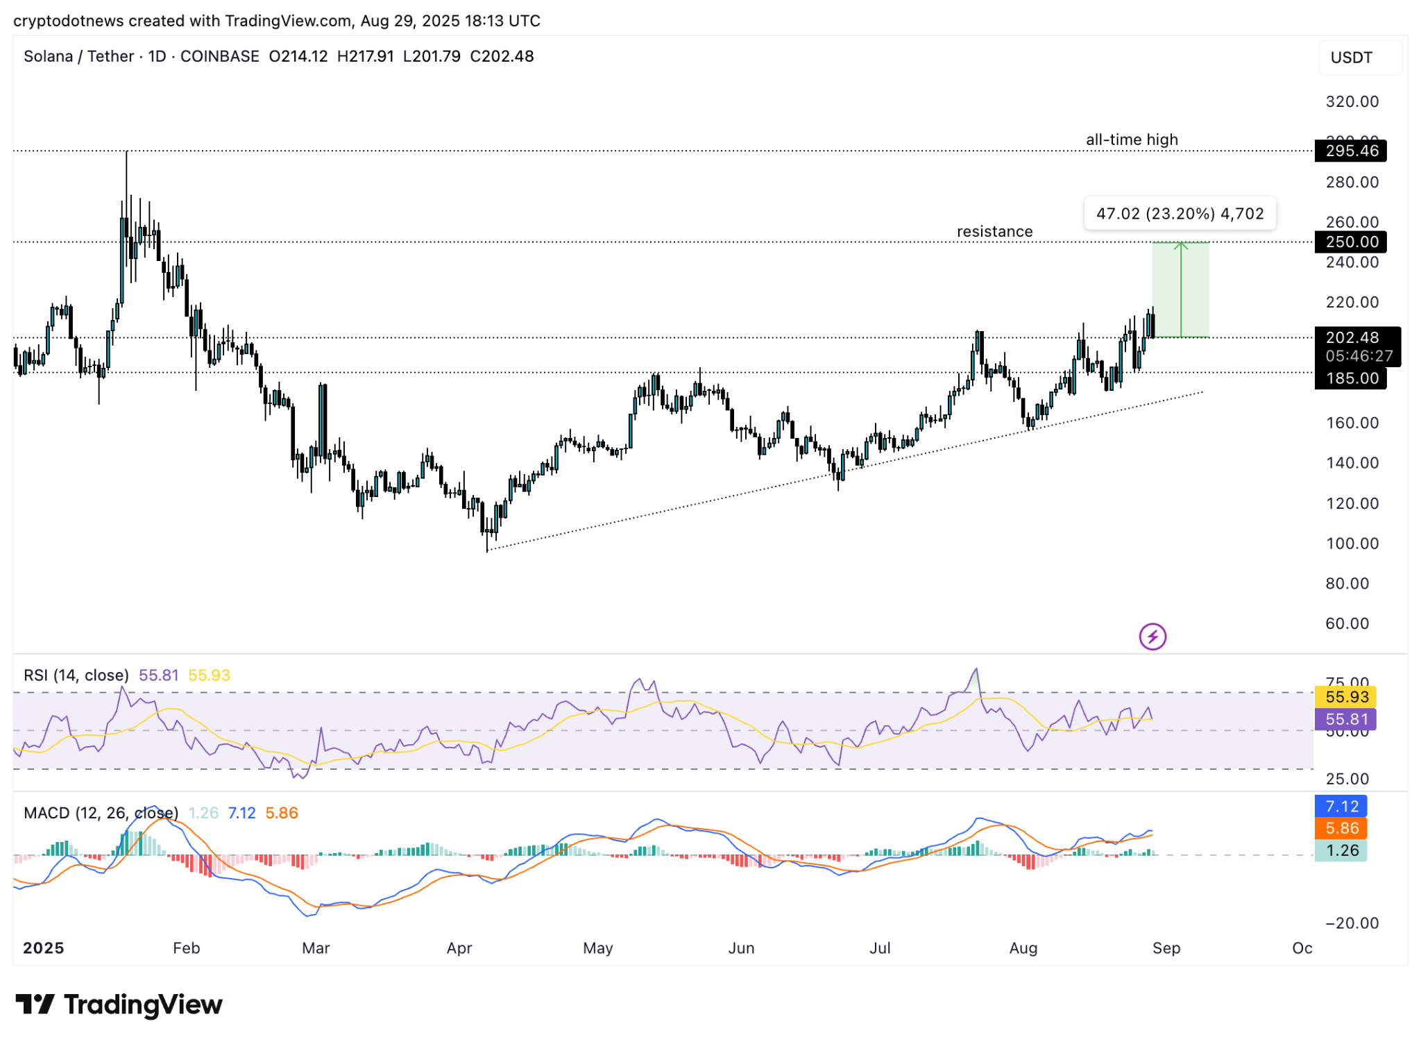
Task: Click the all-time high text annotation
Action: (1131, 140)
